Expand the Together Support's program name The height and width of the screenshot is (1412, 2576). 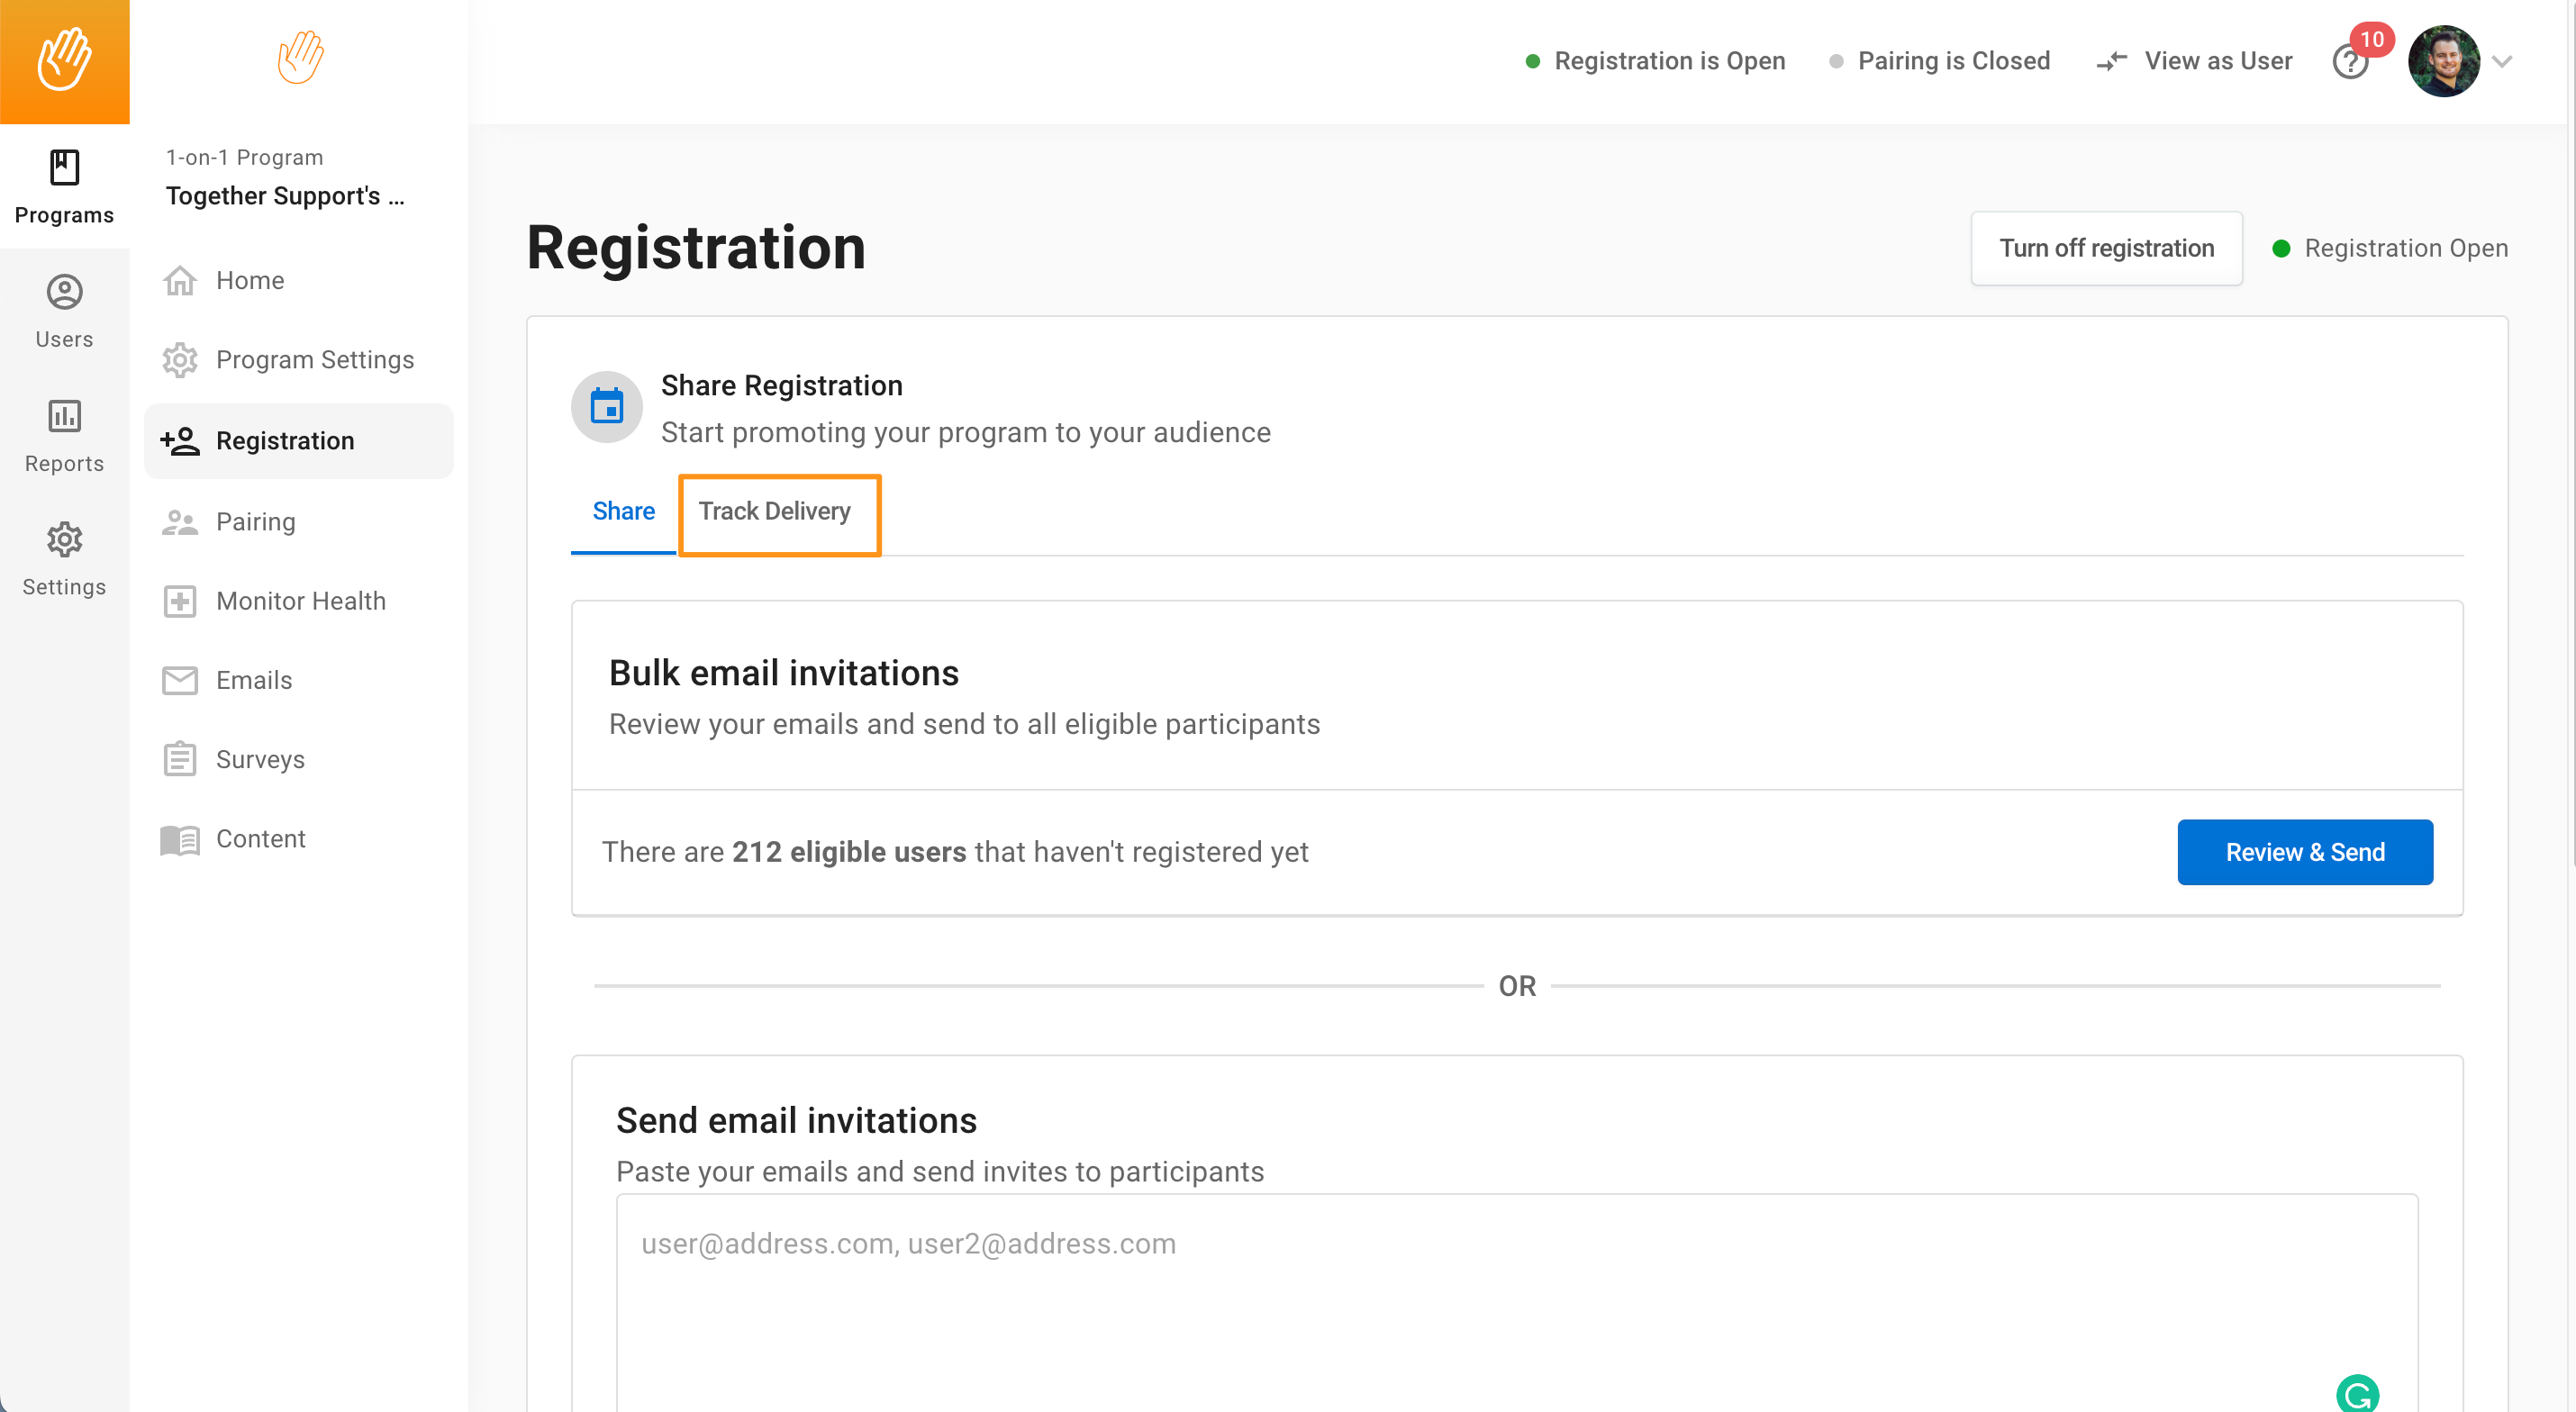click(285, 195)
